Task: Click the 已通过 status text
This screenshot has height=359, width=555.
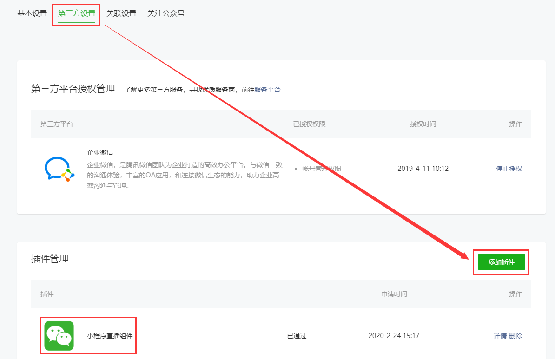Action: pyautogui.click(x=297, y=336)
